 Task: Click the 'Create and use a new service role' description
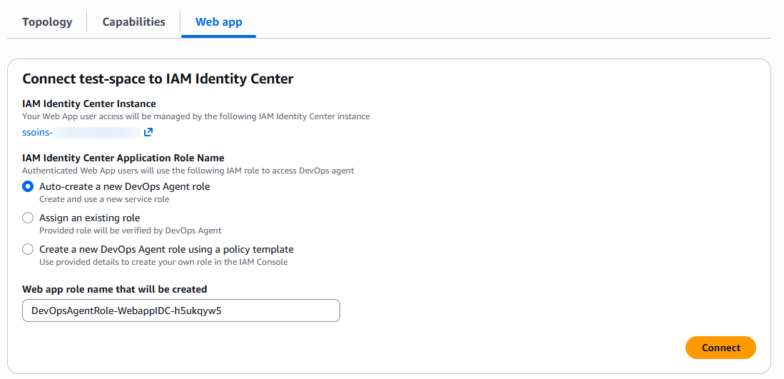point(104,199)
